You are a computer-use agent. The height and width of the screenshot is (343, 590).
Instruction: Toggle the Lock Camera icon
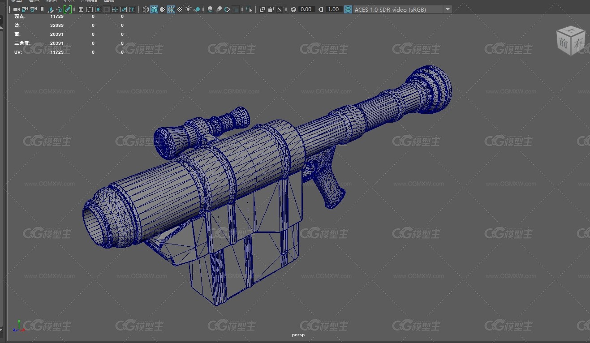point(25,9)
